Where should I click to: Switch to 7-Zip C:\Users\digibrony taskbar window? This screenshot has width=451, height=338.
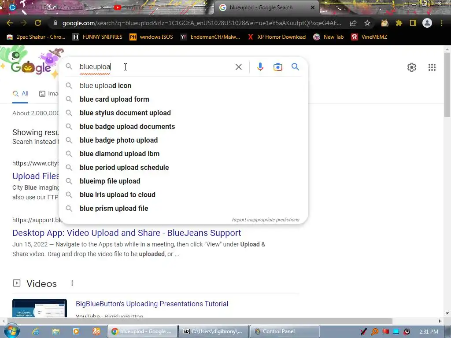tap(214, 331)
